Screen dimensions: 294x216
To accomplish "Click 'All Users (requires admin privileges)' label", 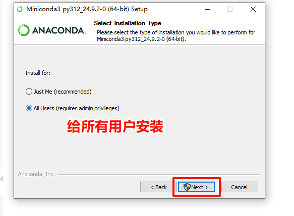I will [x=76, y=108].
